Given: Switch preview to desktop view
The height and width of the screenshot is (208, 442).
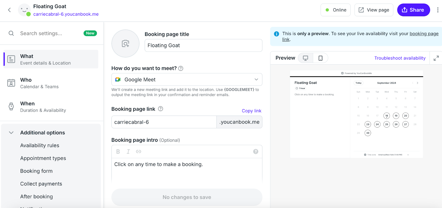Looking at the screenshot, I should pos(306,58).
